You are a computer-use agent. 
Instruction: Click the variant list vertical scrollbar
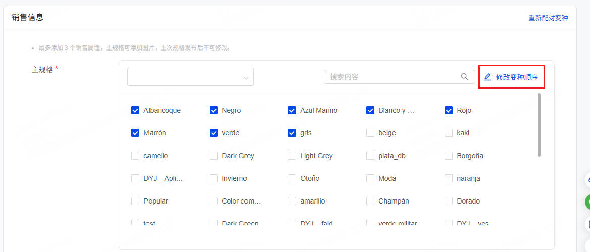tap(539, 125)
